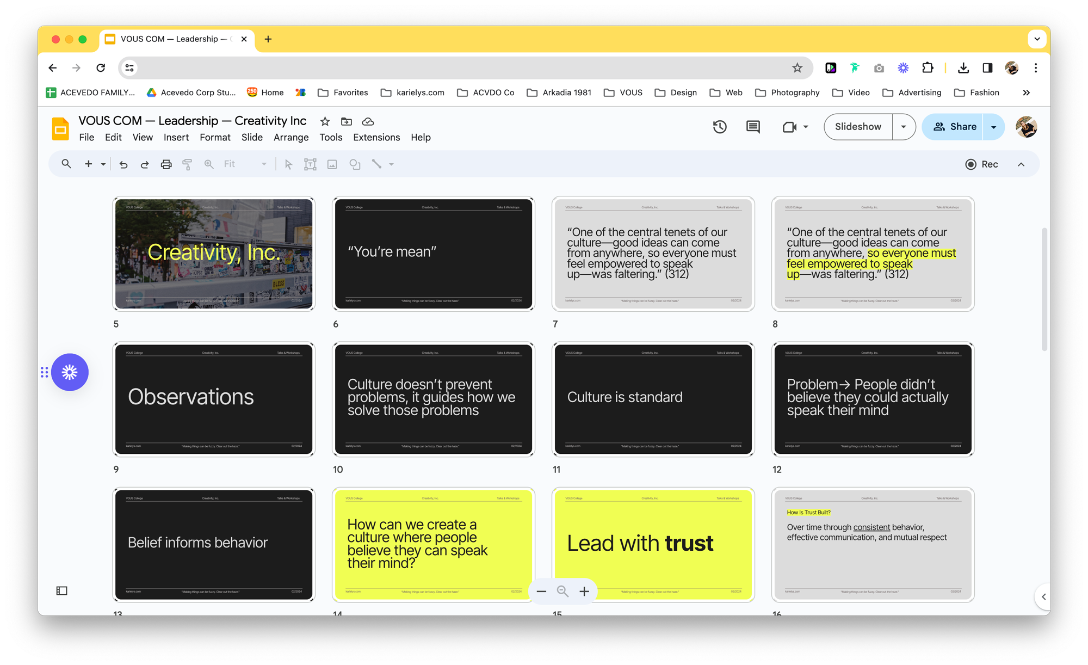
Task: Click the move-to-folder icon
Action: coord(347,121)
